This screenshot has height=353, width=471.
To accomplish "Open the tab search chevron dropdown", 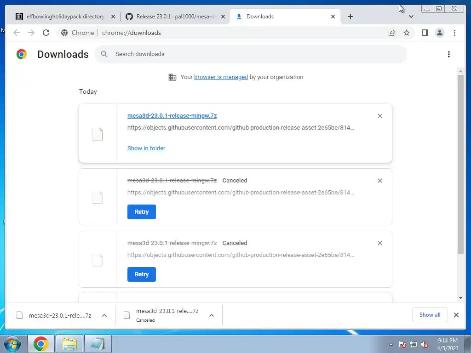I will (411, 17).
